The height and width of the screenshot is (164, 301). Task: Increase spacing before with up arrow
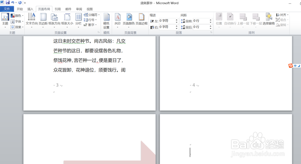[x=211, y=20]
